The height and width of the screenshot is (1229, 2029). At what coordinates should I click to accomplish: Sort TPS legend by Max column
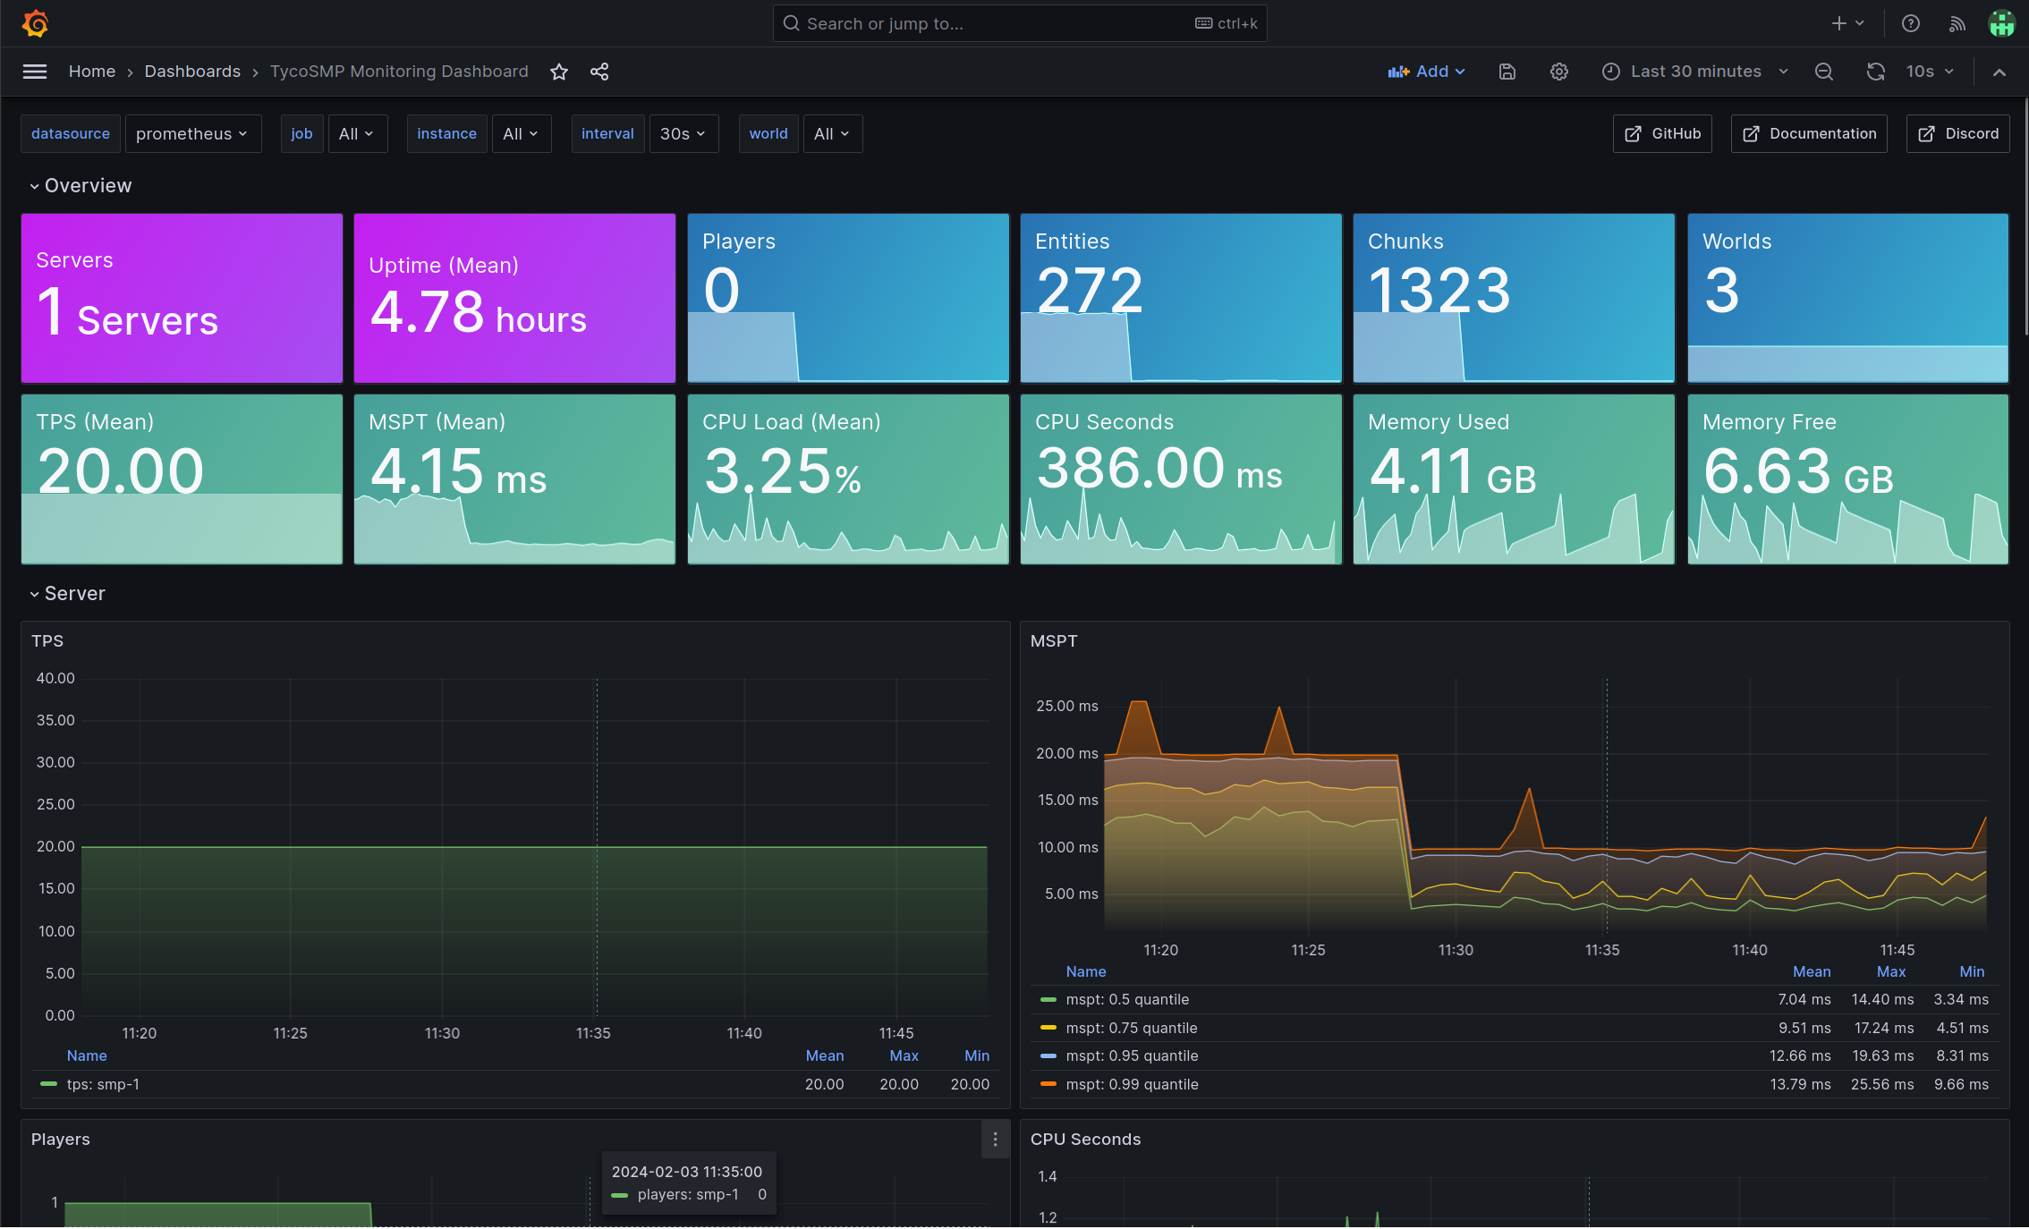pyautogui.click(x=904, y=1055)
